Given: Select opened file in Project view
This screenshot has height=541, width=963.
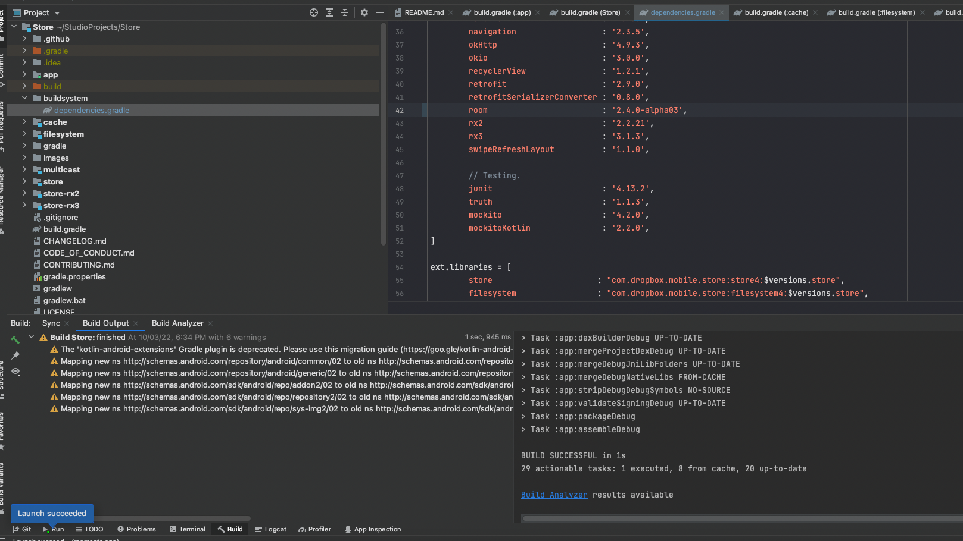Looking at the screenshot, I should point(314,12).
